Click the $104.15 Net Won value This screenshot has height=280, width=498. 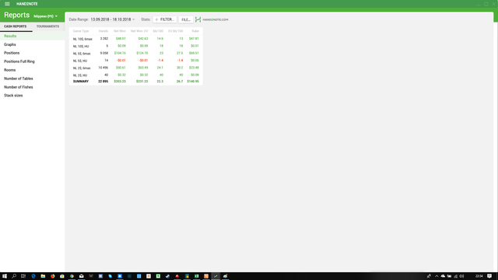120,53
